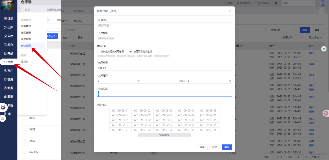Select 拣货车 in the warehouse submenu

25,62
